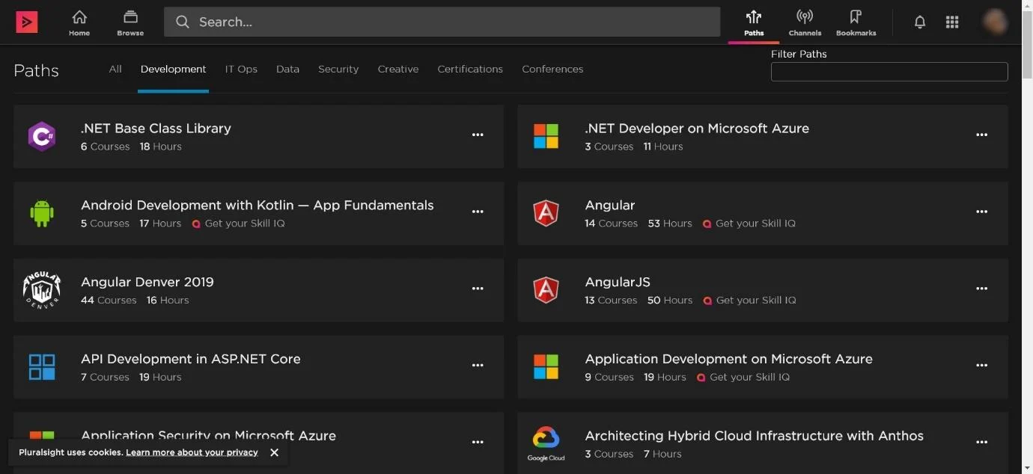
Task: Click Get your Skill IQ for AngularJS
Action: tap(756, 301)
